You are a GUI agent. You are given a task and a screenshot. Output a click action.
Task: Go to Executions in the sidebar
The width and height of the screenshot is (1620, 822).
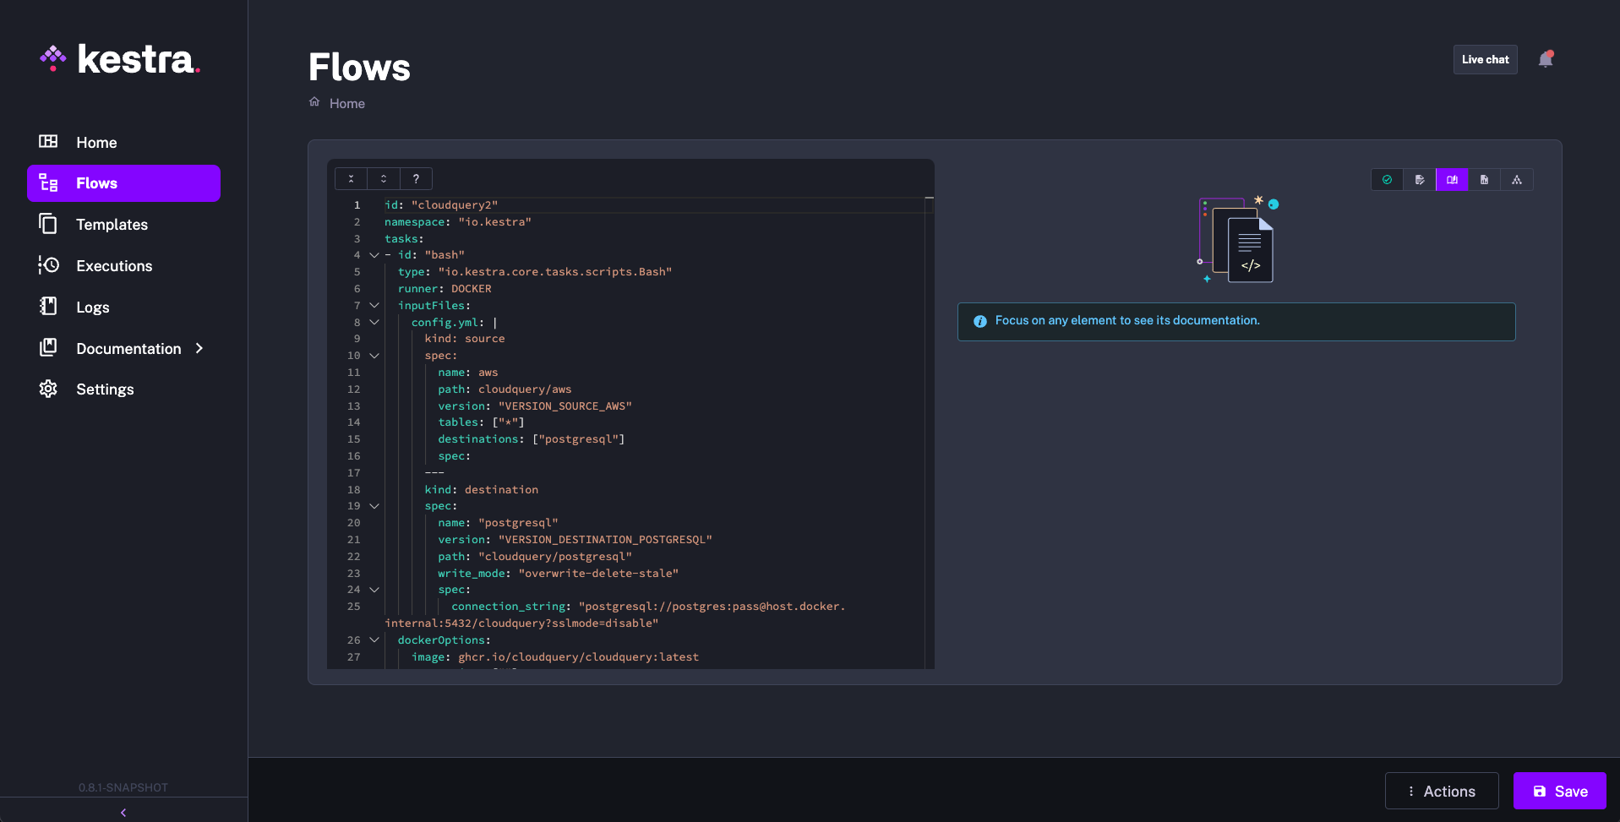(123, 266)
